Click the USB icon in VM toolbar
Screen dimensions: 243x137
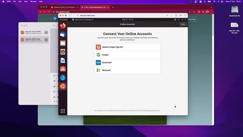click(176, 16)
